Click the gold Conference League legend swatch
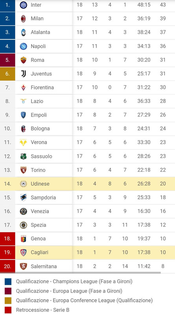Viewport: 175px width, 315px height. pos(8,300)
